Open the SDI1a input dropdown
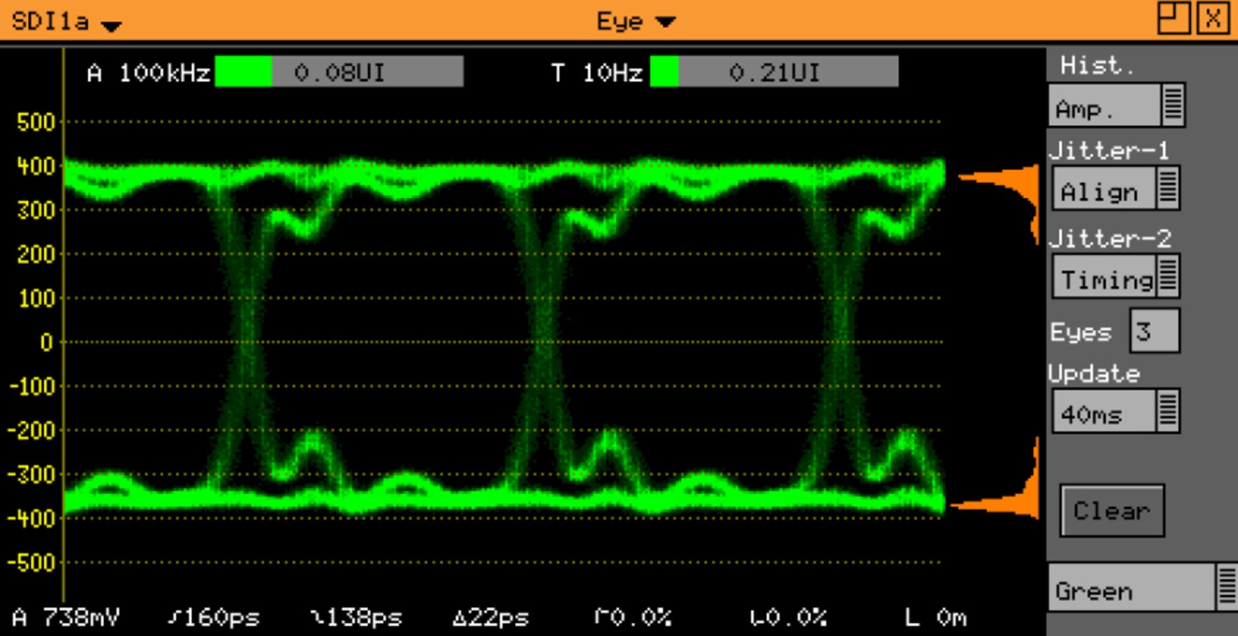The image size is (1238, 636). point(66,21)
